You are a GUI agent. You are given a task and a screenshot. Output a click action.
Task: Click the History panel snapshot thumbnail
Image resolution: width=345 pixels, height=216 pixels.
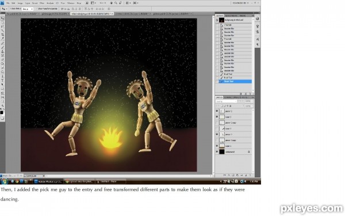point(221,20)
